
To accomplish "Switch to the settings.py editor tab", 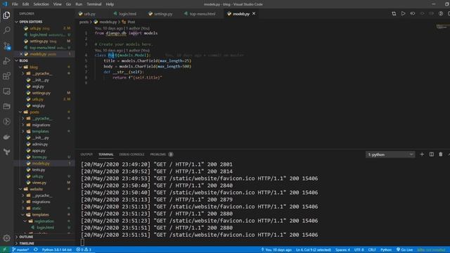I will click(x=162, y=14).
